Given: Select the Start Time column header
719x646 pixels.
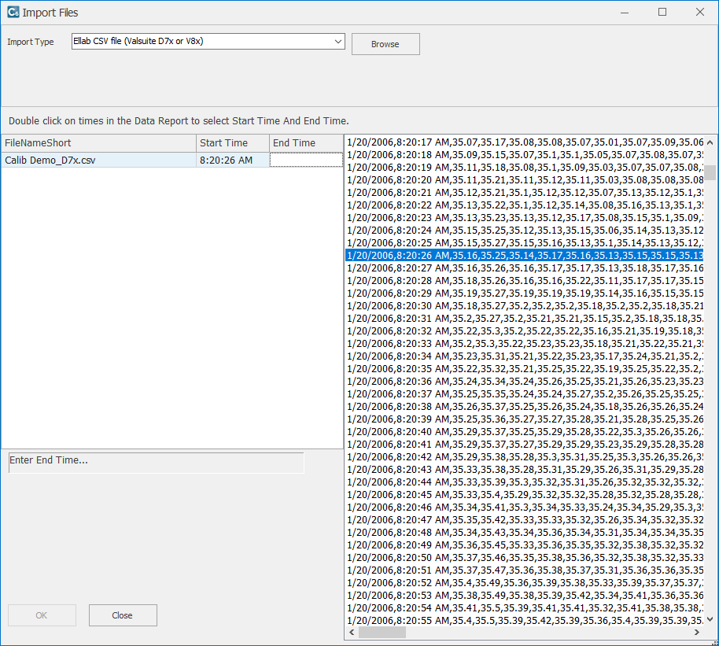Looking at the screenshot, I should click(x=233, y=143).
